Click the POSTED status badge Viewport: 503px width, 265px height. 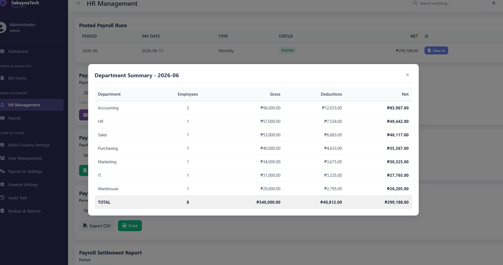tap(287, 51)
